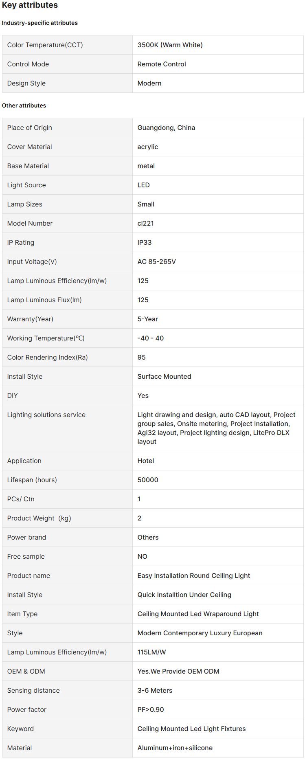The height and width of the screenshot is (764, 305).
Task: Select the "IP33" rating value
Action: [145, 243]
